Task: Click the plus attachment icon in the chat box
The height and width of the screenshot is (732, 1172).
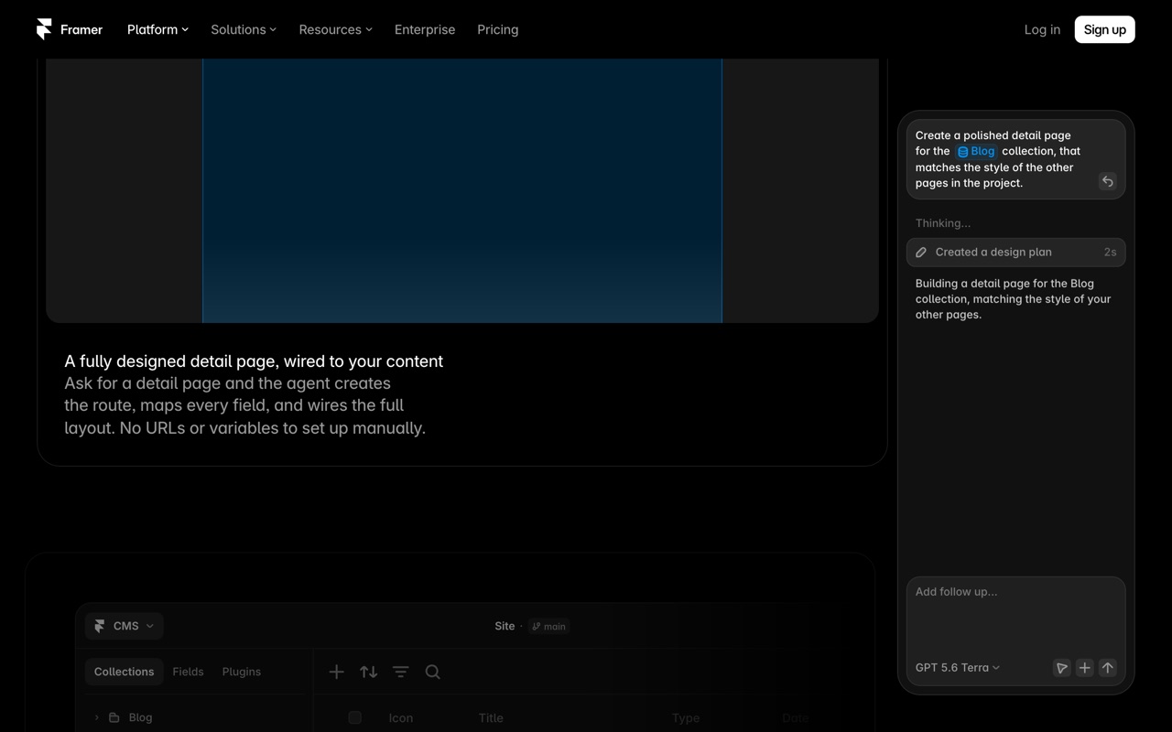Action: pyautogui.click(x=1084, y=668)
